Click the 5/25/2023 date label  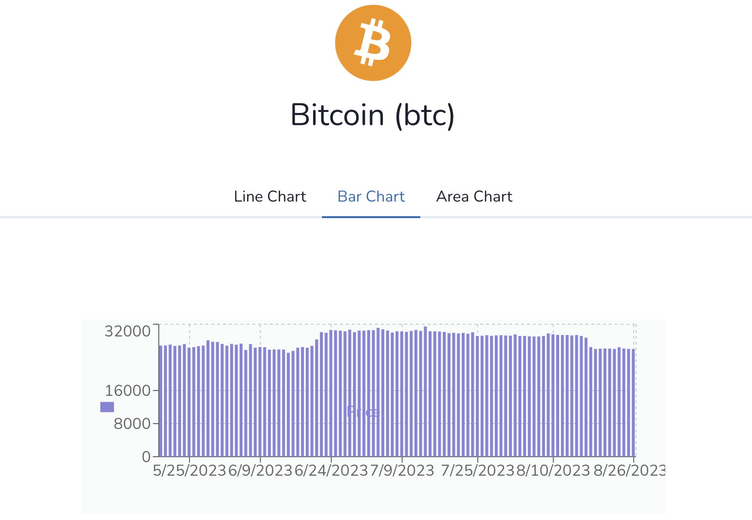[x=189, y=471]
